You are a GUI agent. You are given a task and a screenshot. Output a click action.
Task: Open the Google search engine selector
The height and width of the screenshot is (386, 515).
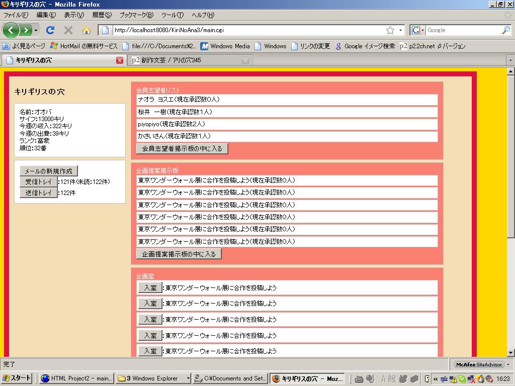[x=418, y=30]
